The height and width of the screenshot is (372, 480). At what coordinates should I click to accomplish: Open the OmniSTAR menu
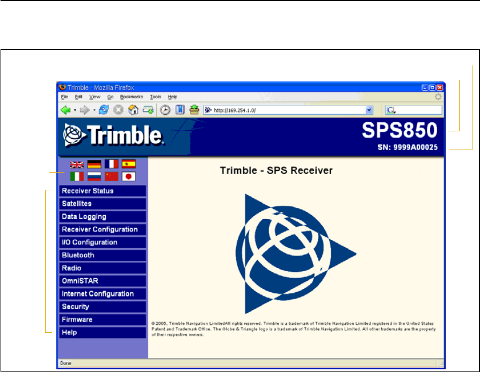click(103, 281)
